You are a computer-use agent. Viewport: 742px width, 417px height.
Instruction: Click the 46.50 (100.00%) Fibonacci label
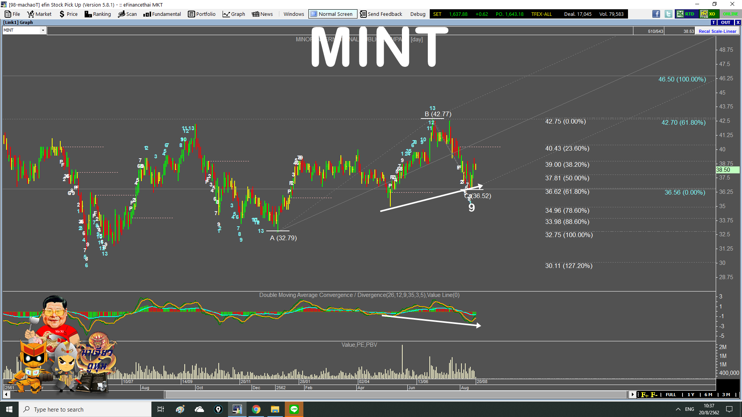pos(682,79)
